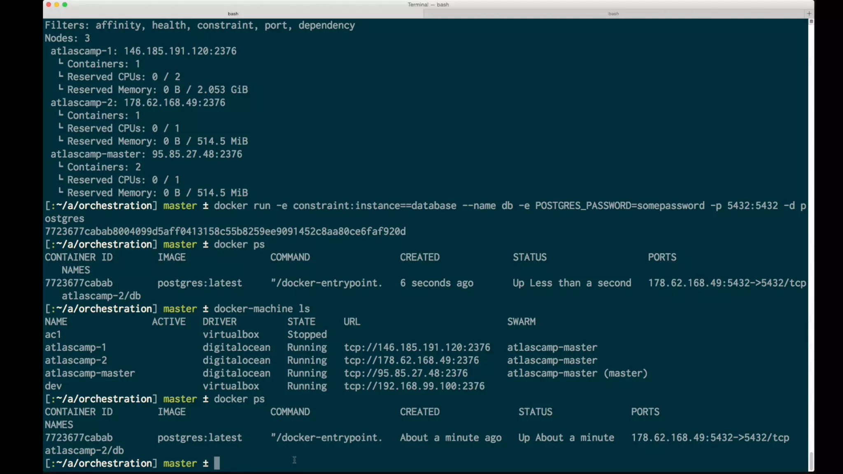
Task: Click the SWARM column header
Action: coord(521,322)
